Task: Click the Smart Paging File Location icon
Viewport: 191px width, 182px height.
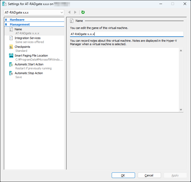Action: pyautogui.click(x=11, y=56)
